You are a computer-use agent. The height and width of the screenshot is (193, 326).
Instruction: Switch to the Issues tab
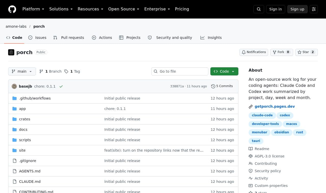37,38
